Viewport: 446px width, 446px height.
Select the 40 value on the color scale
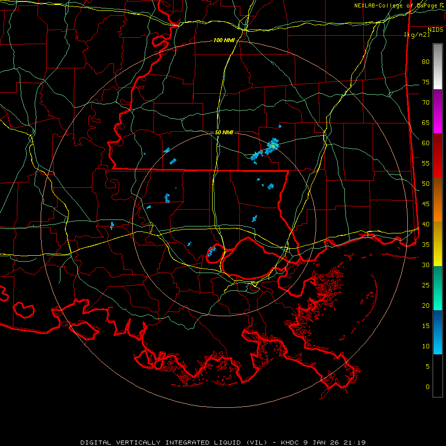point(426,224)
